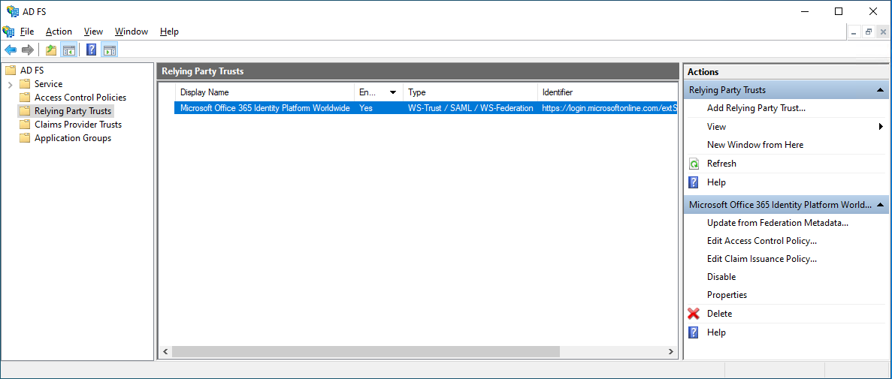Click the Help toolbar icon
The image size is (892, 379).
(91, 50)
